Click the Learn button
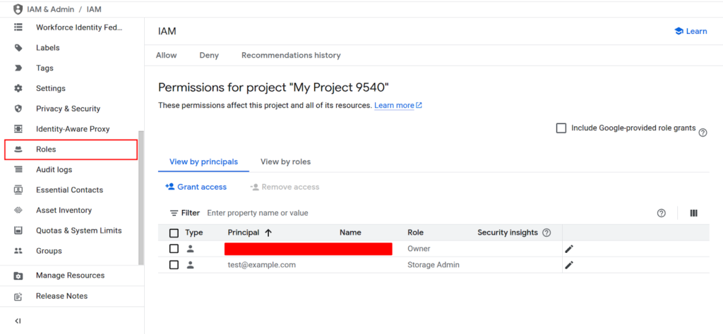The image size is (723, 334). (691, 31)
